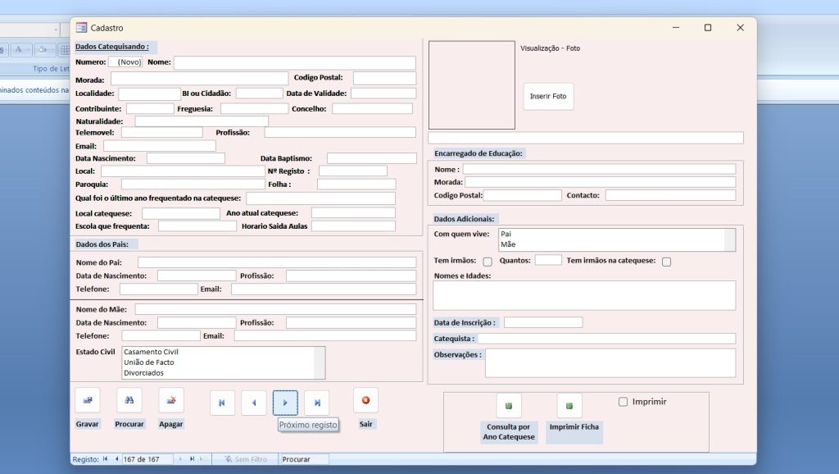Click the Gravar save icon button
The width and height of the screenshot is (839, 474).
pos(87,400)
